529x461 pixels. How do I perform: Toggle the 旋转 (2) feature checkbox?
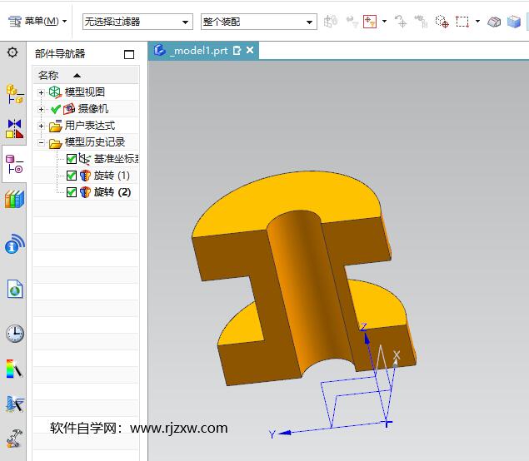(72, 192)
